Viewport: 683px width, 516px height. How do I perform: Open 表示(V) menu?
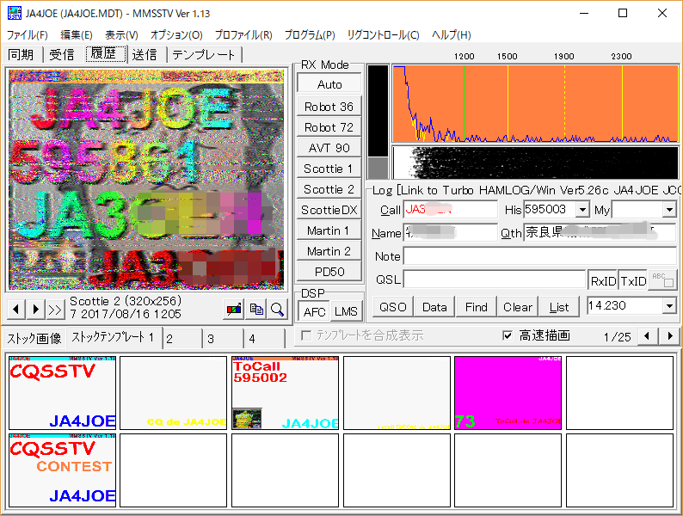tap(121, 35)
